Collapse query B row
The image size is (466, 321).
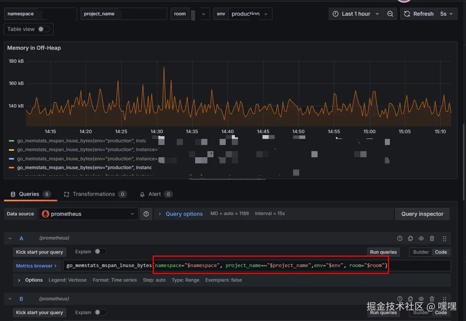coord(10,299)
